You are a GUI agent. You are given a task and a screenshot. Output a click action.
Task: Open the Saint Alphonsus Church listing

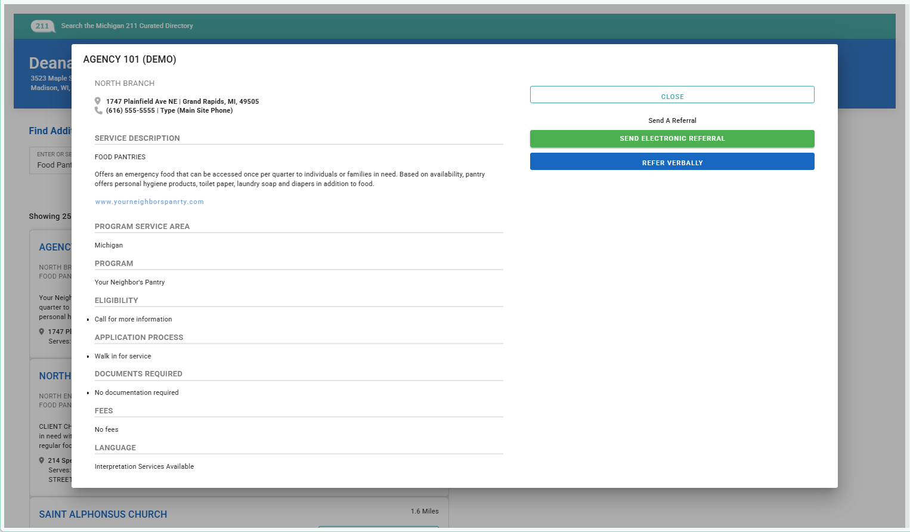pyautogui.click(x=103, y=514)
